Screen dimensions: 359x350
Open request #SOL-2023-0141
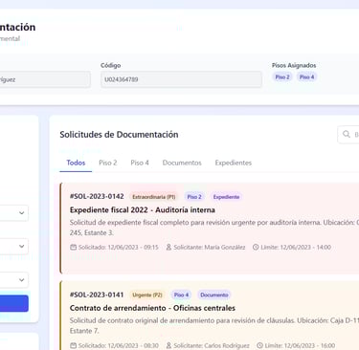coord(97,295)
